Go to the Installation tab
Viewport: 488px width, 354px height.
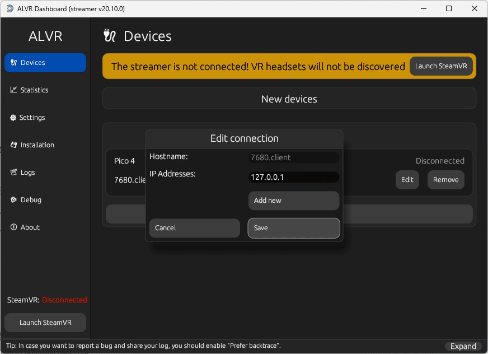[32, 145]
